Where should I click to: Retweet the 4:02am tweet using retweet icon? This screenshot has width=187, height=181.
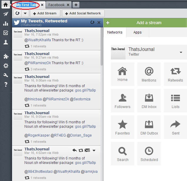(x=81, y=150)
